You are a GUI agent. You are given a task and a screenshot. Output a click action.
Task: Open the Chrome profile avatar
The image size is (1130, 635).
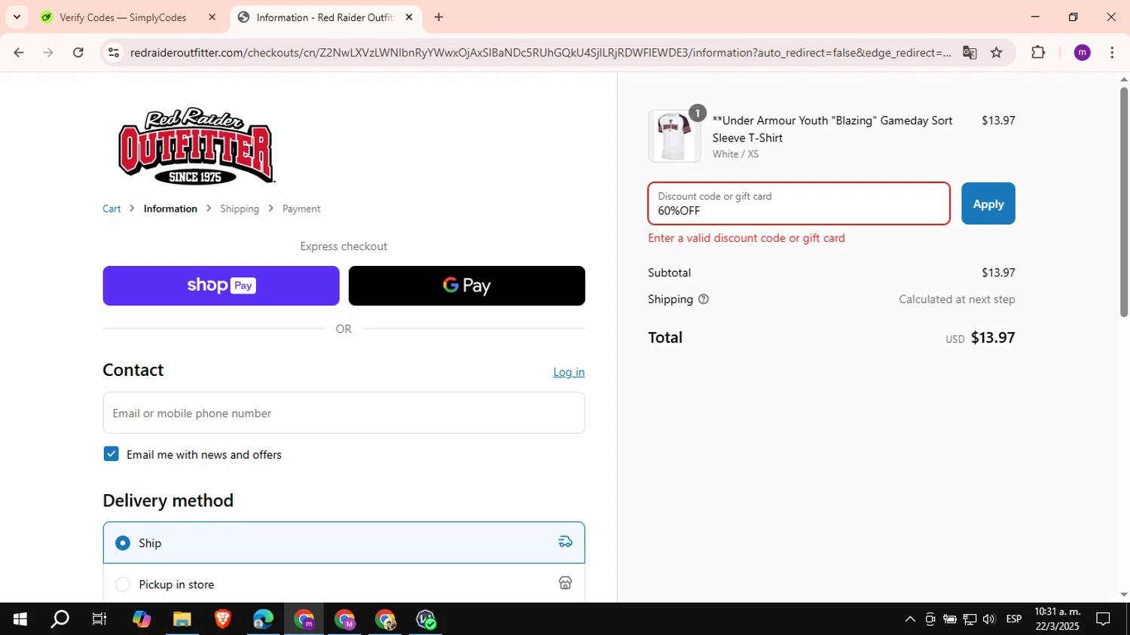(1082, 53)
